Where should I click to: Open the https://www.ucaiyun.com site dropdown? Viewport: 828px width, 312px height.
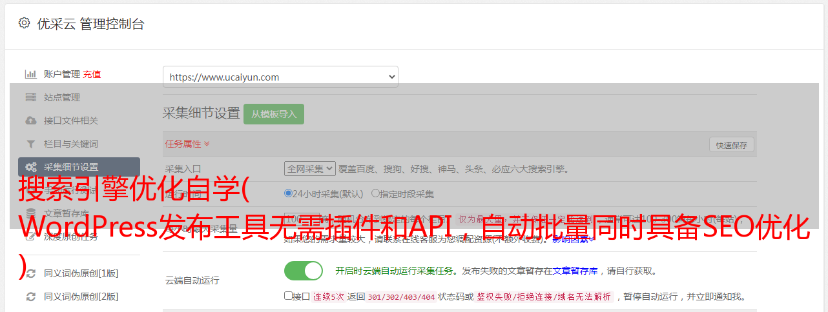click(x=280, y=77)
